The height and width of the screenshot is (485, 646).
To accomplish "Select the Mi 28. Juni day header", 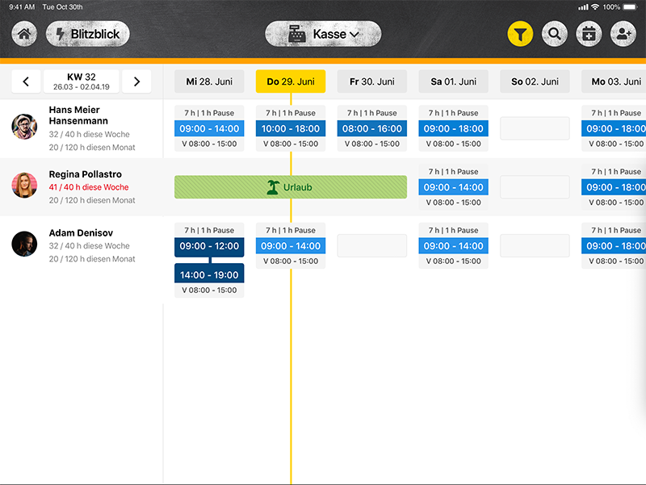I will pyautogui.click(x=209, y=82).
